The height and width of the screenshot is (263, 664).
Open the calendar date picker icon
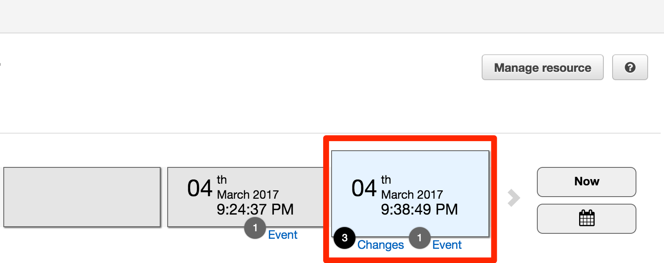coord(587,218)
